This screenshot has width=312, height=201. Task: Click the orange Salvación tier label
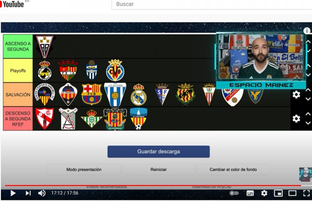tap(18, 95)
